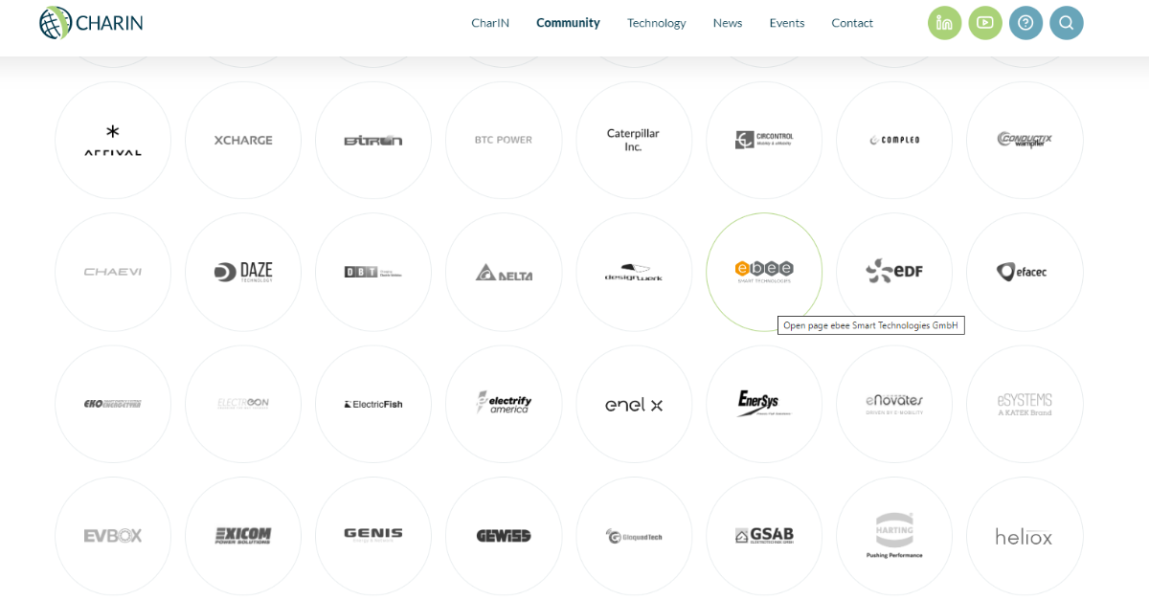The width and height of the screenshot is (1149, 600).
Task: Open the search magnifier icon
Action: point(1067,23)
